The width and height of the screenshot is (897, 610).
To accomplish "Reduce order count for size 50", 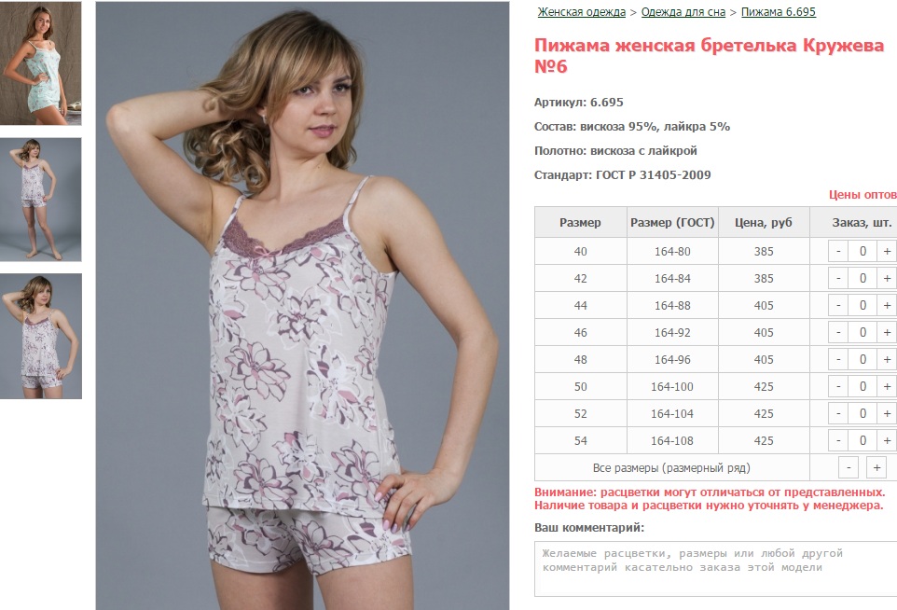I will [838, 387].
